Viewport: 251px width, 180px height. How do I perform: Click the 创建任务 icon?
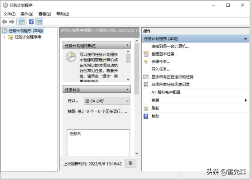[146, 62]
